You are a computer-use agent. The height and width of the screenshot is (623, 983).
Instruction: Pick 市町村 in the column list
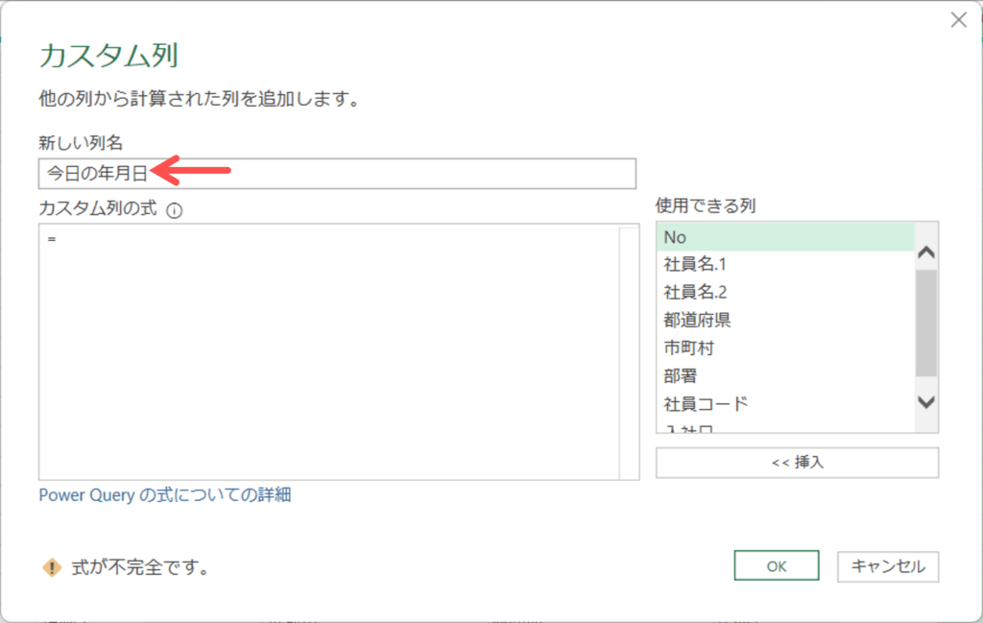click(784, 347)
